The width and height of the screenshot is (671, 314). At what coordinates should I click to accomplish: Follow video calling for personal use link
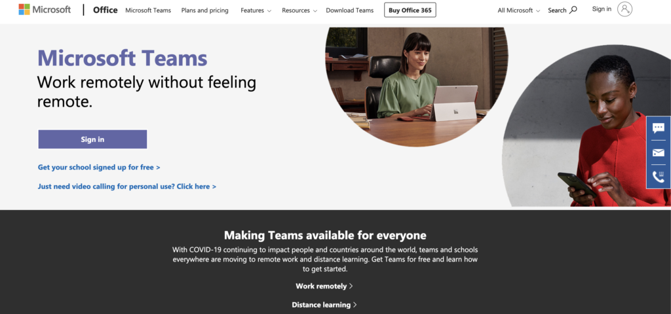[126, 186]
